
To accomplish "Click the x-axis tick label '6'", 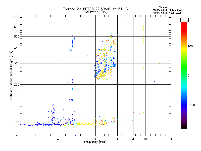I will click(117, 139).
